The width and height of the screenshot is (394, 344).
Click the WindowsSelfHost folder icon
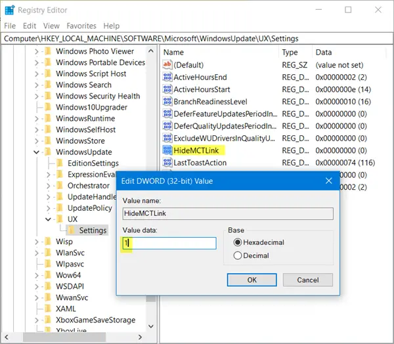click(x=48, y=130)
